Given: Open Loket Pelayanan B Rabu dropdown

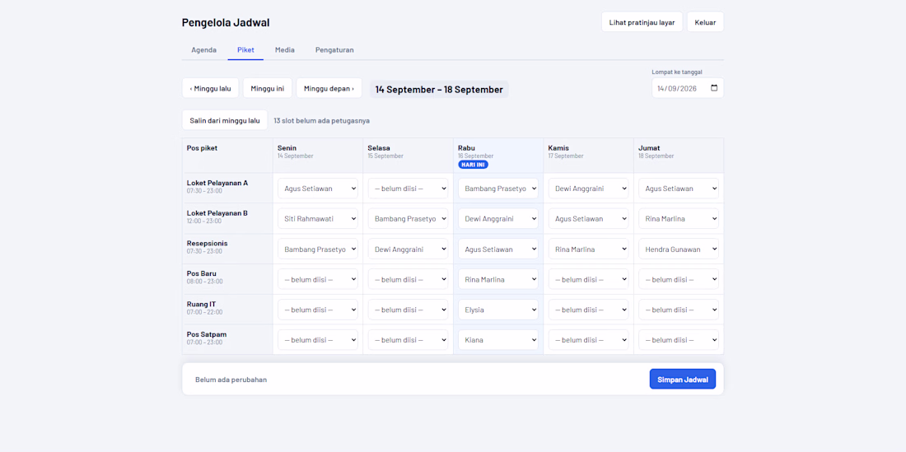Looking at the screenshot, I should [x=498, y=219].
